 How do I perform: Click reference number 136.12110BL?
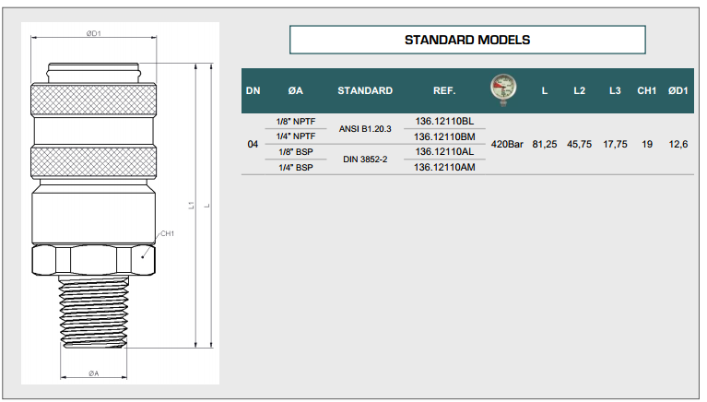pos(444,121)
